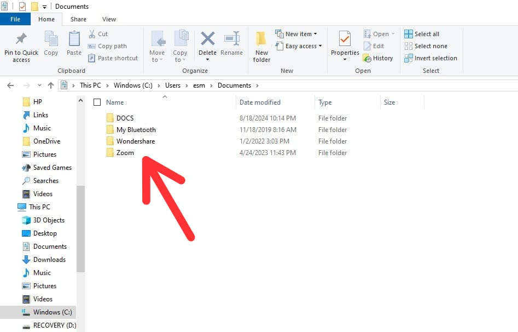This screenshot has width=518, height=332.
Task: Click the navigation pane scroll-up arrow
Action: coord(80,100)
